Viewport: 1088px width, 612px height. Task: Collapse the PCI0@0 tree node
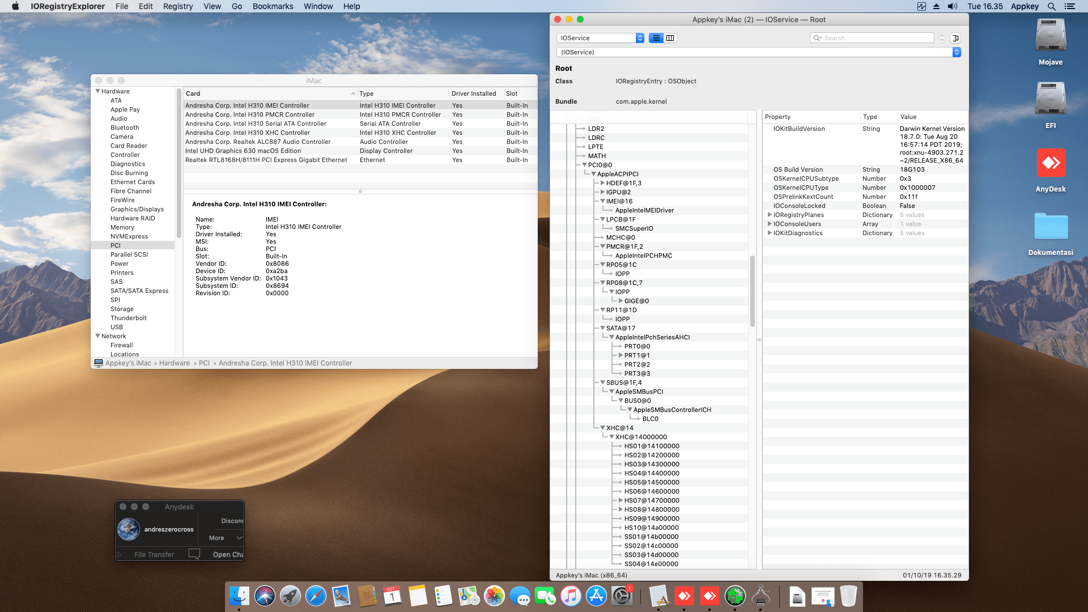tap(584, 165)
